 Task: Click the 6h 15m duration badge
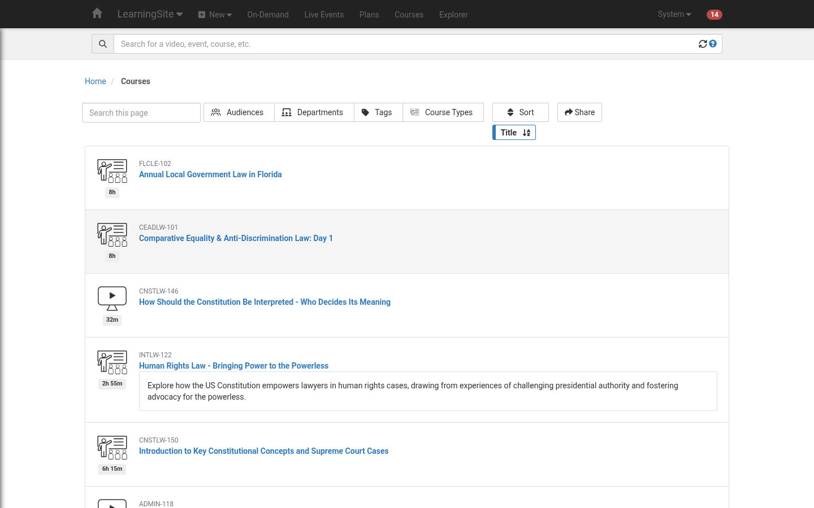pyautogui.click(x=112, y=469)
